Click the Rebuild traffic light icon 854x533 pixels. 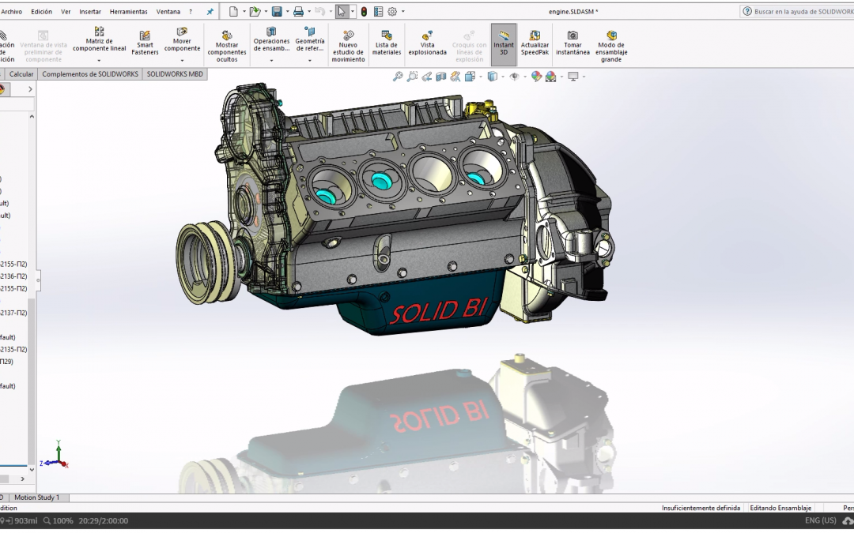tap(364, 11)
